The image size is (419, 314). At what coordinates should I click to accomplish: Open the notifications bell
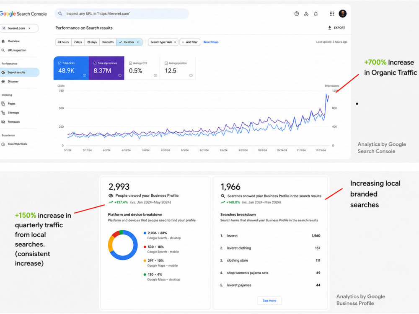coord(316,14)
